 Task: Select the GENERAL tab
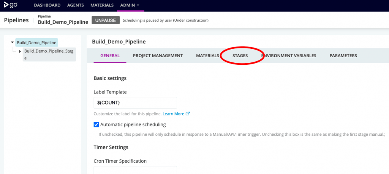[x=110, y=56]
